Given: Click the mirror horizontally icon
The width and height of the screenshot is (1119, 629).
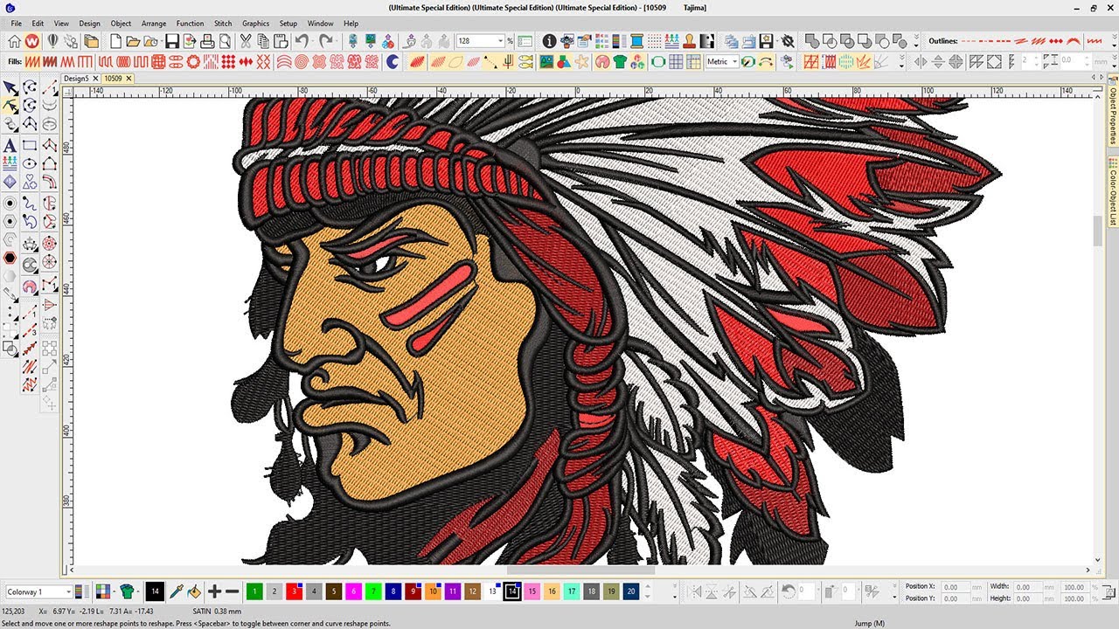Looking at the screenshot, I should pos(920,61).
